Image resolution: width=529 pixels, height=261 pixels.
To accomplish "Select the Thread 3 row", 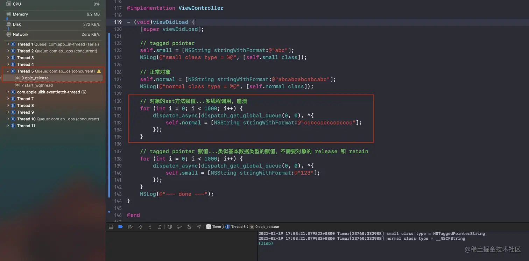I will point(53,58).
